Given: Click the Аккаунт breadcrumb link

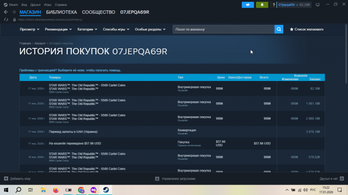Looking at the screenshot, I should (40, 43).
